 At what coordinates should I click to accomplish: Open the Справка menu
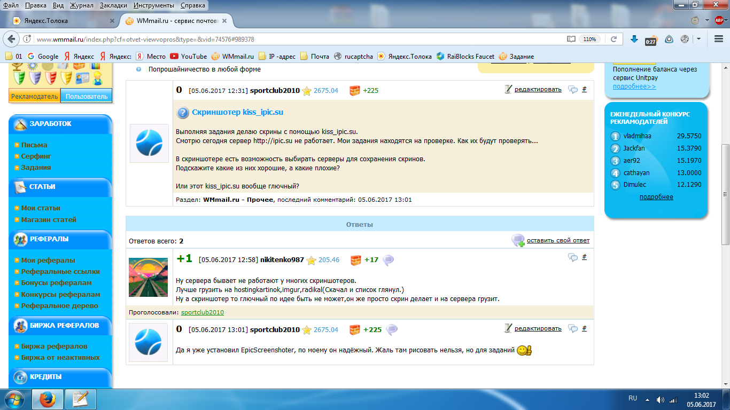[x=193, y=5]
